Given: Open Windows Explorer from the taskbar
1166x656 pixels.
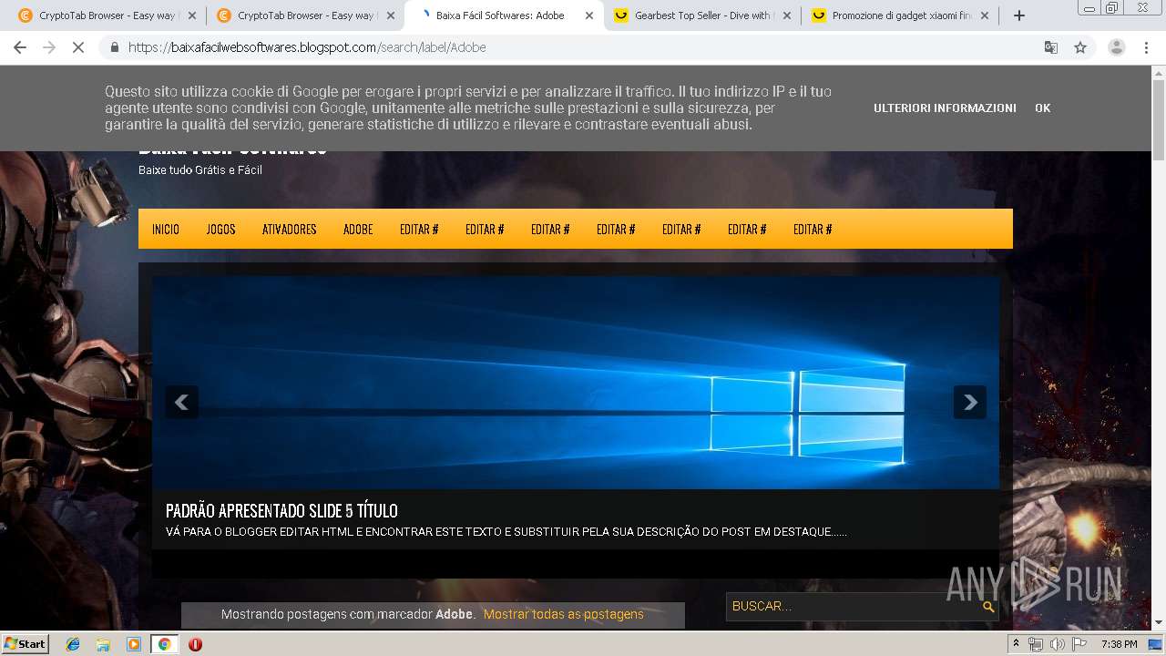Looking at the screenshot, I should 103,644.
